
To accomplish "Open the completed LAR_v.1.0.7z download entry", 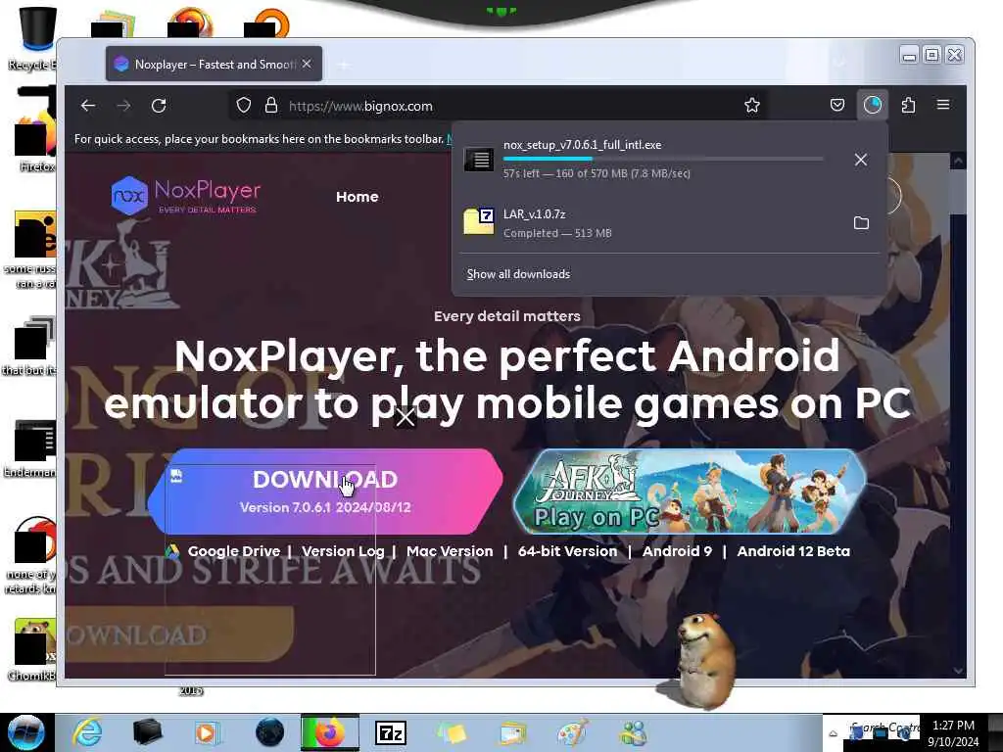I will [x=646, y=222].
